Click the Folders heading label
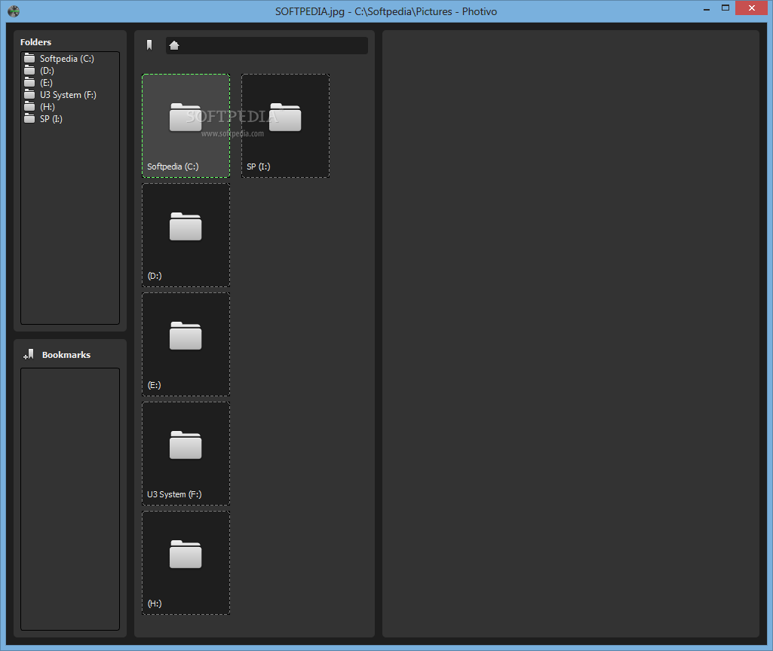Viewport: 773px width, 651px height. (35, 42)
